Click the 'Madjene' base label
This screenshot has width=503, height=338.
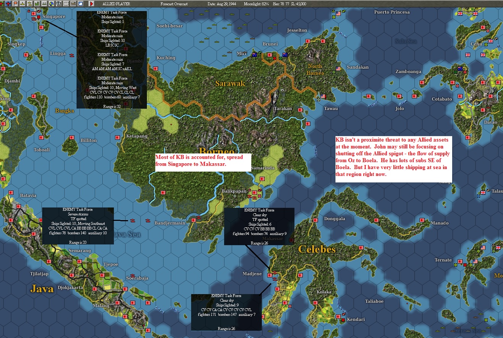[252, 274]
